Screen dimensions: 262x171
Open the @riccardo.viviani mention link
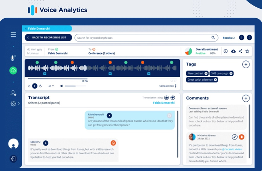[232, 149]
